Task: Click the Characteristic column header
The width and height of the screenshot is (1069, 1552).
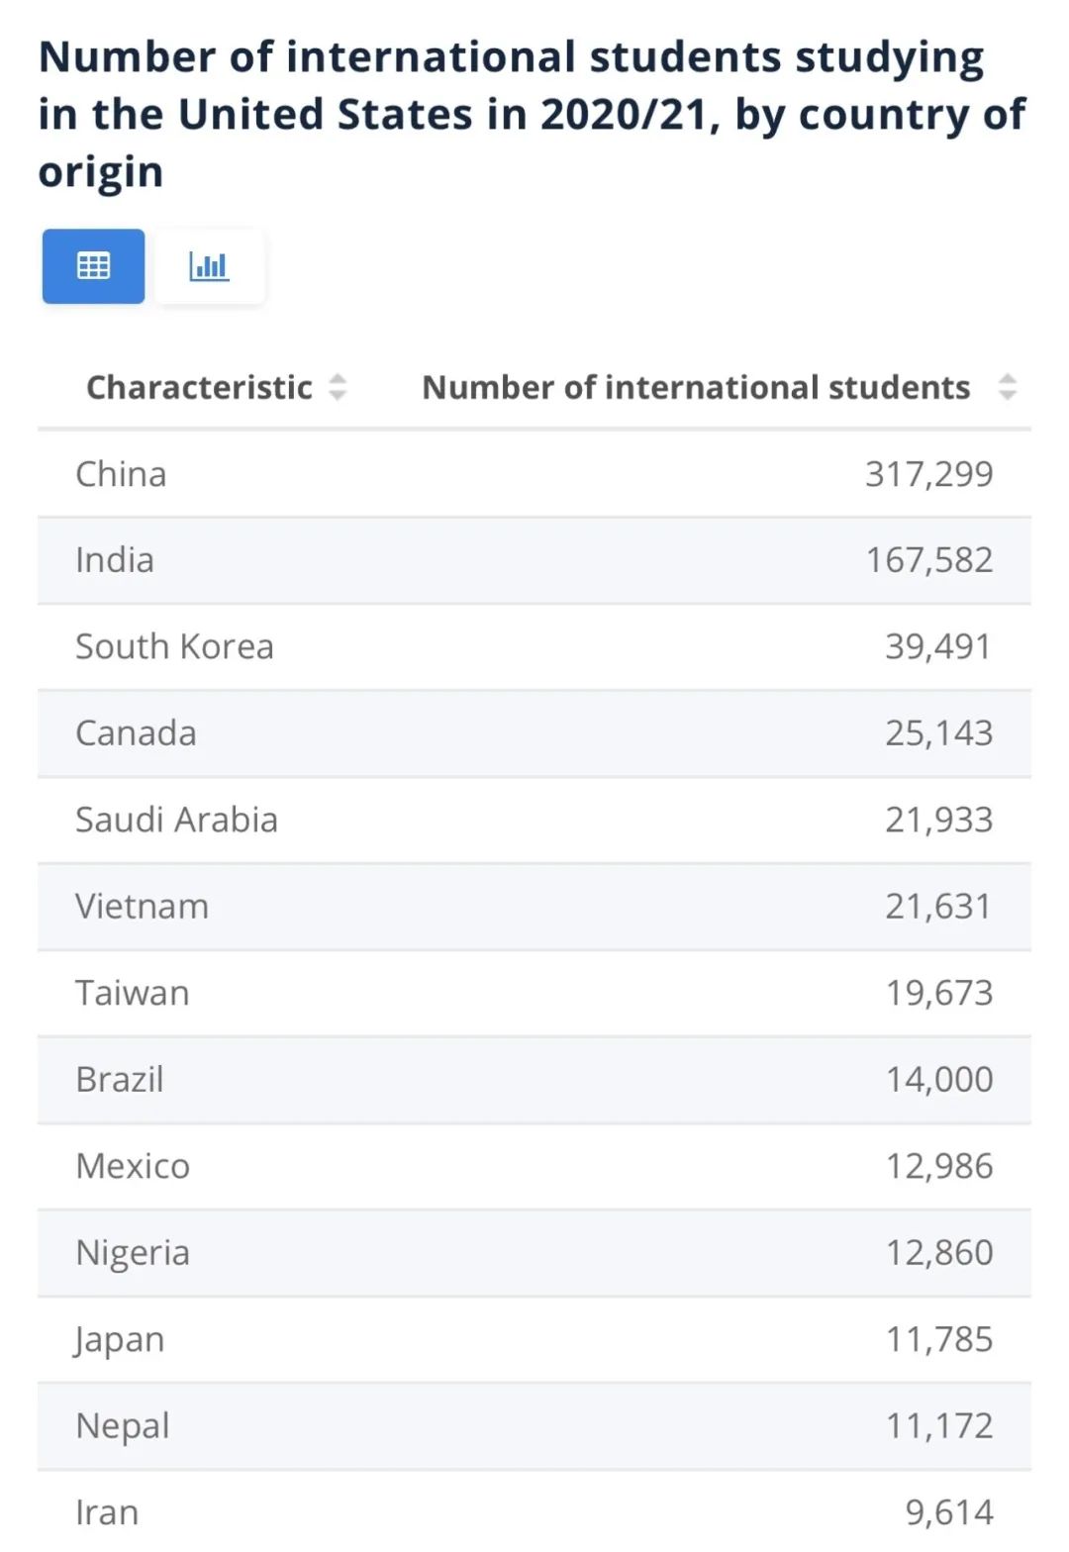Action: click(x=199, y=387)
